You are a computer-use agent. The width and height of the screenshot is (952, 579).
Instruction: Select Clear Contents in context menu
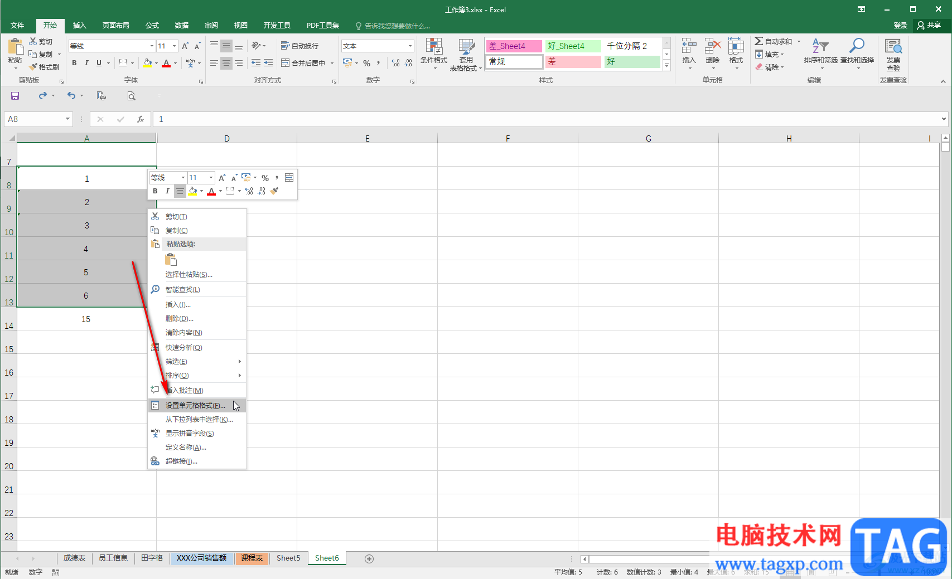point(197,333)
